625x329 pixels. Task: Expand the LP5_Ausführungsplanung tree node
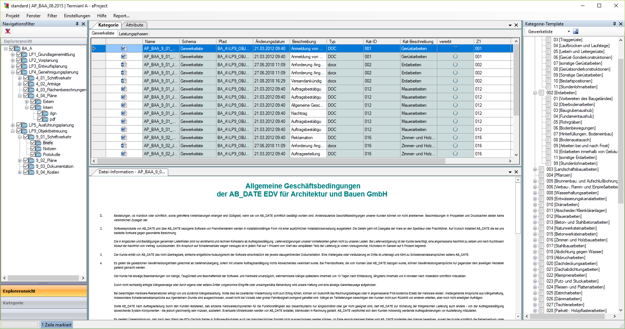point(13,125)
